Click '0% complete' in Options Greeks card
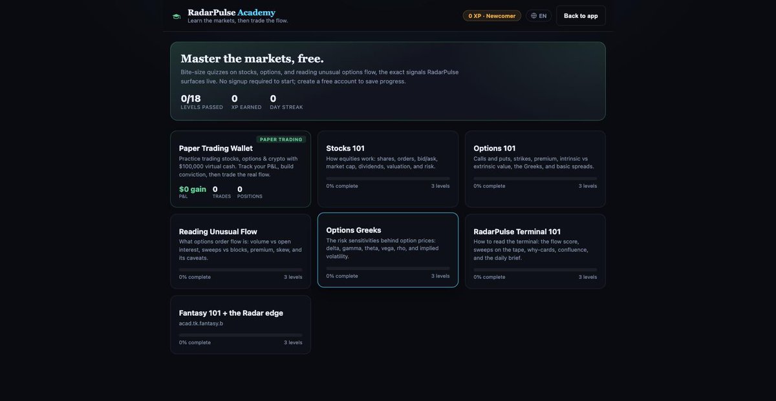This screenshot has height=401, width=776. pos(342,276)
